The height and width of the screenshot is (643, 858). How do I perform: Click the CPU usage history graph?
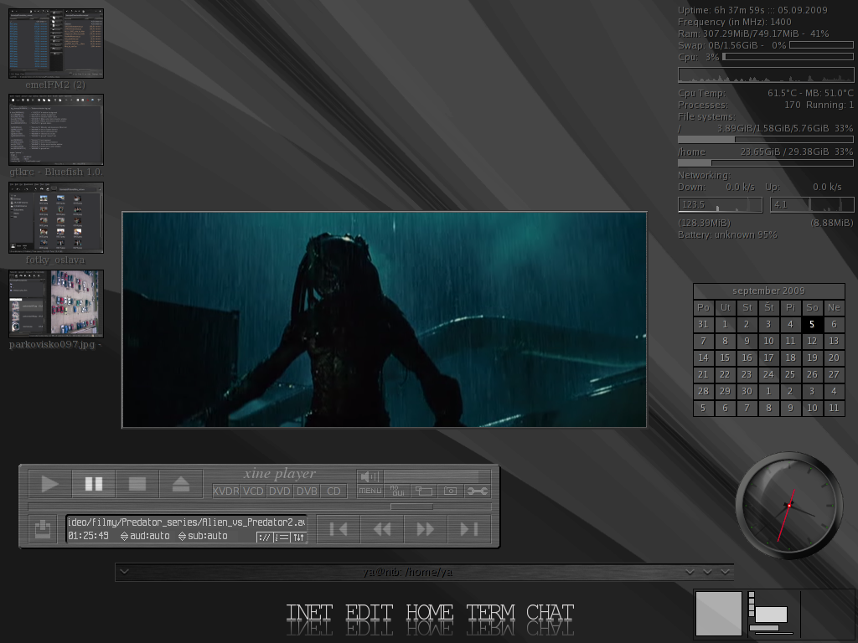[x=766, y=75]
